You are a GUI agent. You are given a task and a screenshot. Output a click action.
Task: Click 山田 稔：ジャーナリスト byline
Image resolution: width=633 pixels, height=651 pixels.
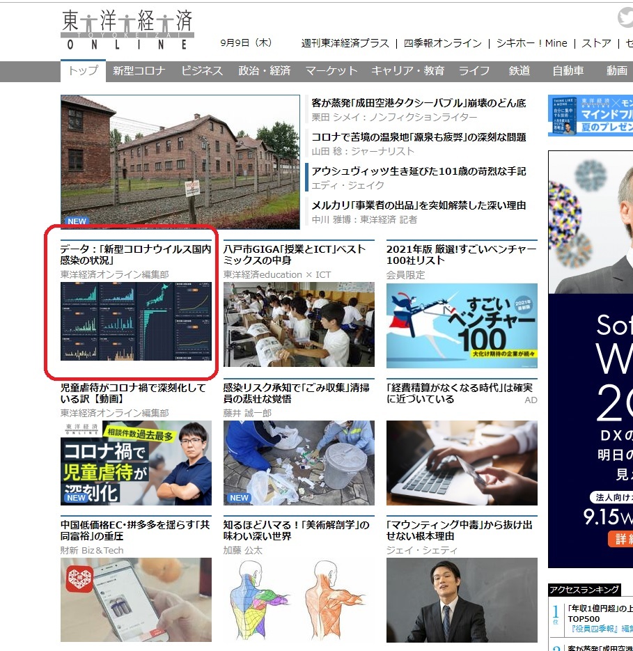[x=363, y=152]
